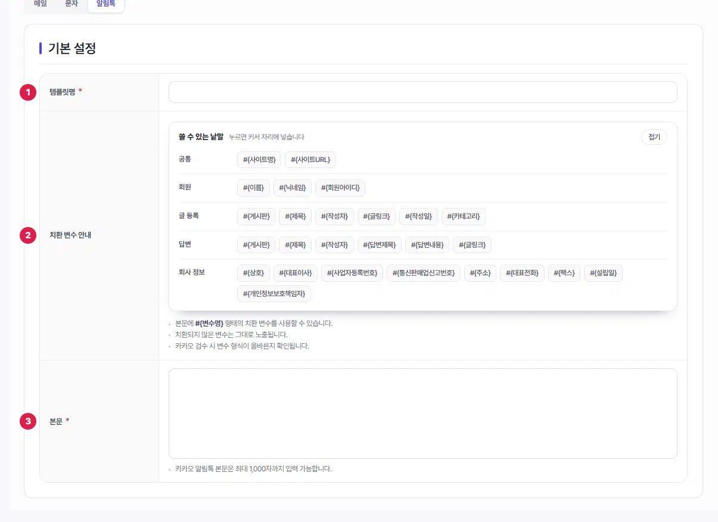The height and width of the screenshot is (522, 718).
Task: Insert the #{카테고리} variable chip
Action: 464,216
